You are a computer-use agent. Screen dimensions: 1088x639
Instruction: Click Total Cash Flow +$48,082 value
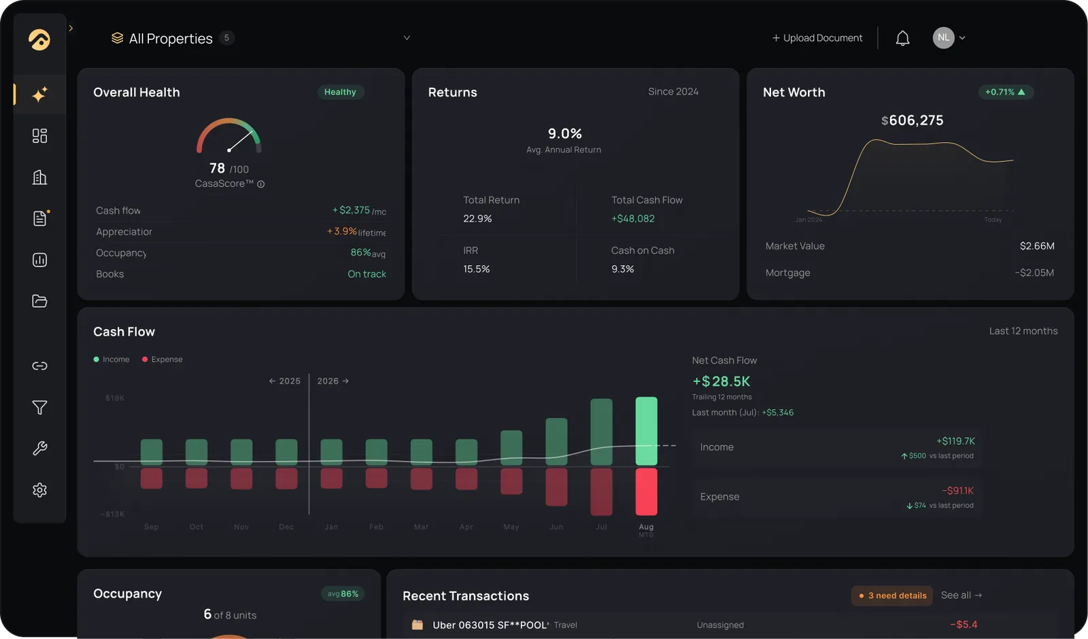coord(632,219)
